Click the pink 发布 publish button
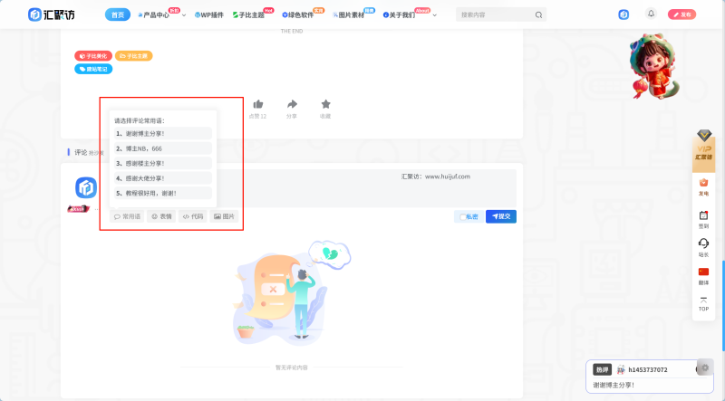The image size is (725, 401). [681, 15]
